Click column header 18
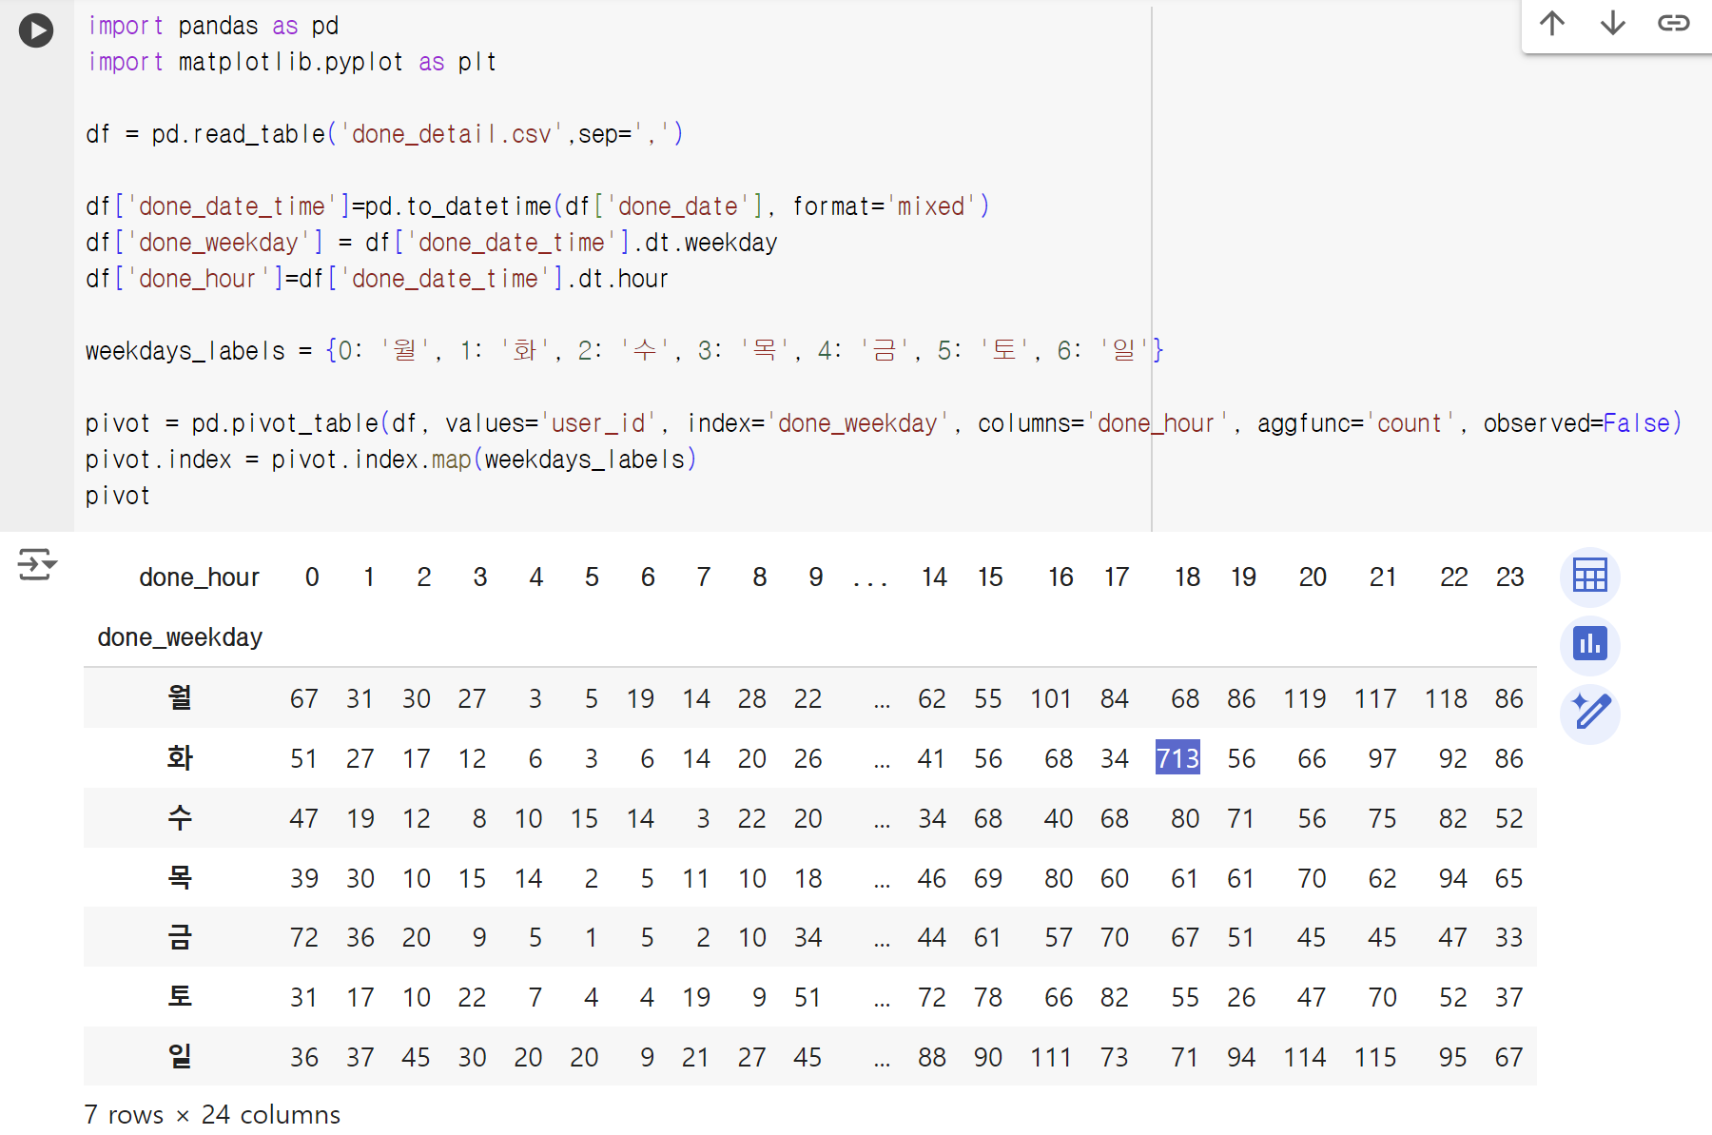Screen dimensions: 1712x1135 pyautogui.click(x=1187, y=577)
